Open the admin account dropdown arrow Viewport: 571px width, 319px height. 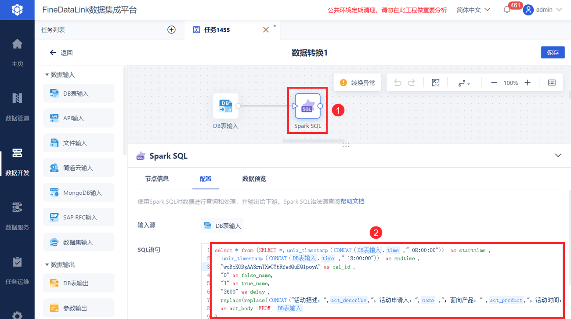point(559,10)
